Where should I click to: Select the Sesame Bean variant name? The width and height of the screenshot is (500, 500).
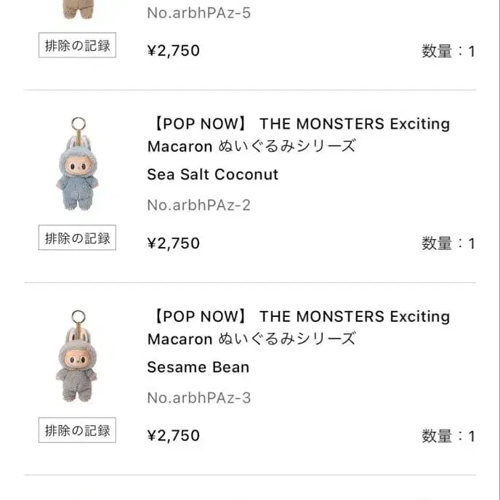coord(198,367)
